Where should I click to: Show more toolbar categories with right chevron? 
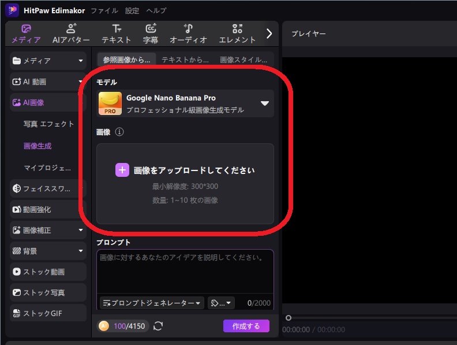tap(269, 34)
